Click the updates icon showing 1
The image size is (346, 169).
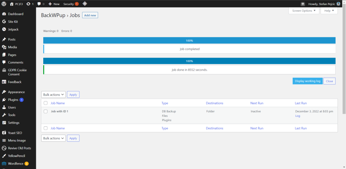tap(28, 4)
